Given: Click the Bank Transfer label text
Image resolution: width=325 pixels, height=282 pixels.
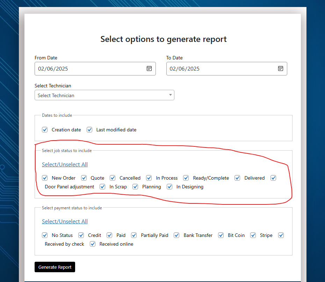Looking at the screenshot, I should 198,235.
